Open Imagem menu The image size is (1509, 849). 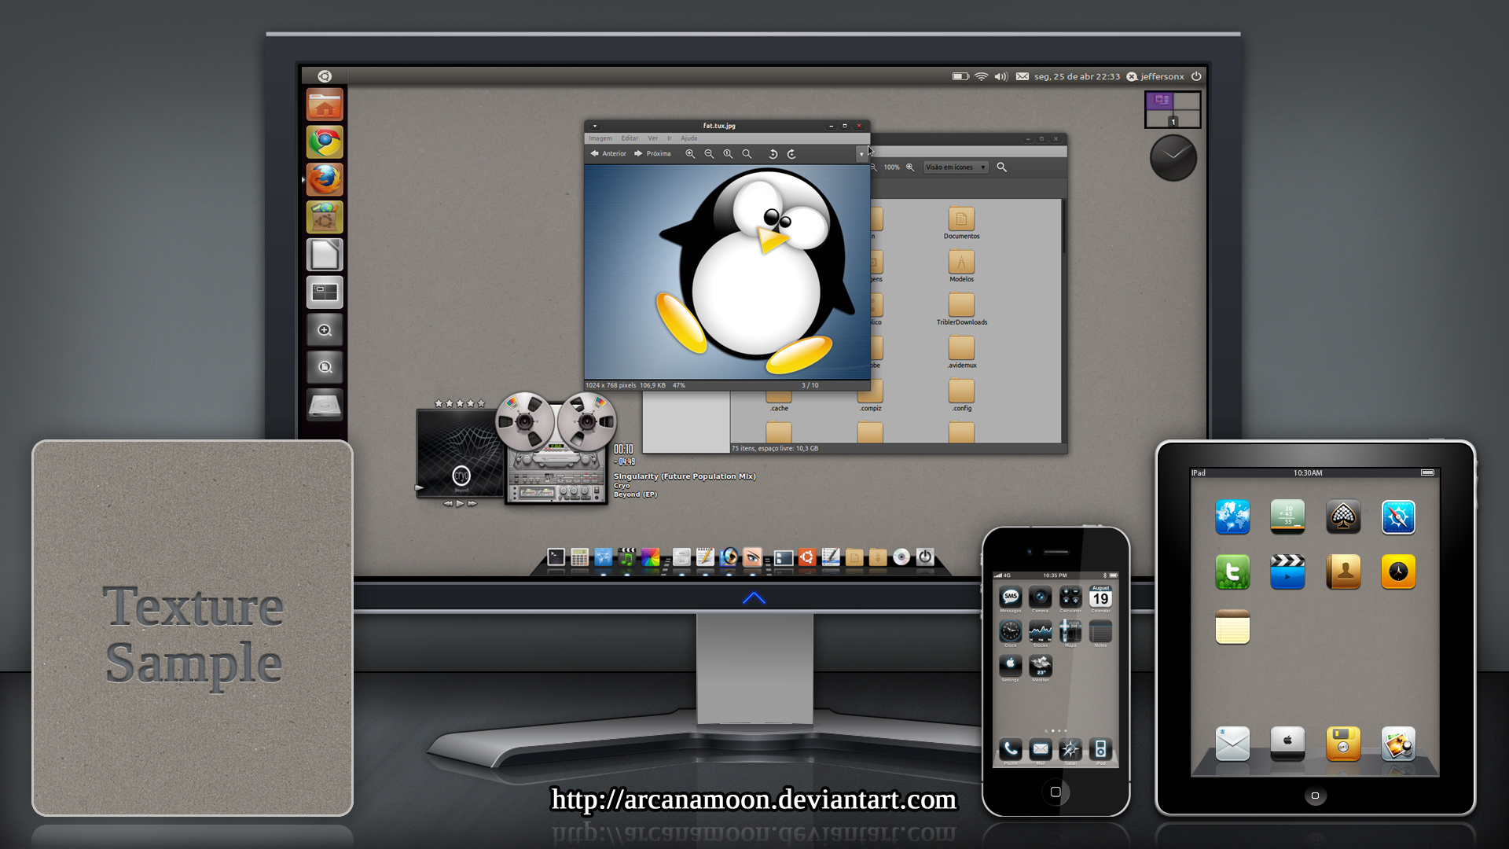600,138
